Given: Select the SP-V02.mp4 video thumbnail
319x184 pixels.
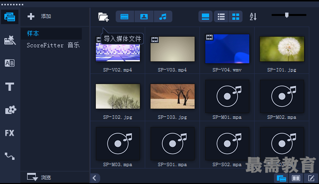Looking at the screenshot, I should 118,49.
